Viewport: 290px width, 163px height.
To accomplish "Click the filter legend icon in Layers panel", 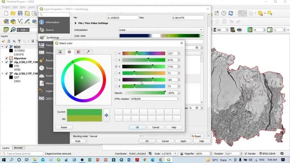I will [x=19, y=41].
